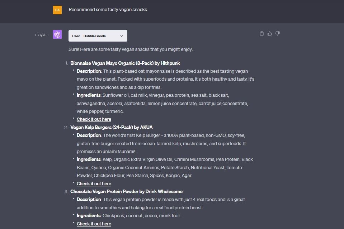Image resolution: width=344 pixels, height=229 pixels.
Task: Click the thumbs up icon
Action: click(270, 34)
